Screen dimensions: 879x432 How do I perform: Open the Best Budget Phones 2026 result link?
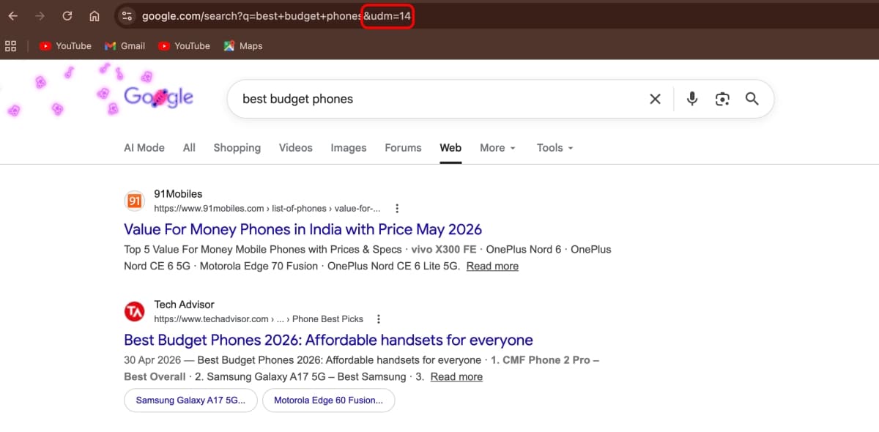[328, 340]
